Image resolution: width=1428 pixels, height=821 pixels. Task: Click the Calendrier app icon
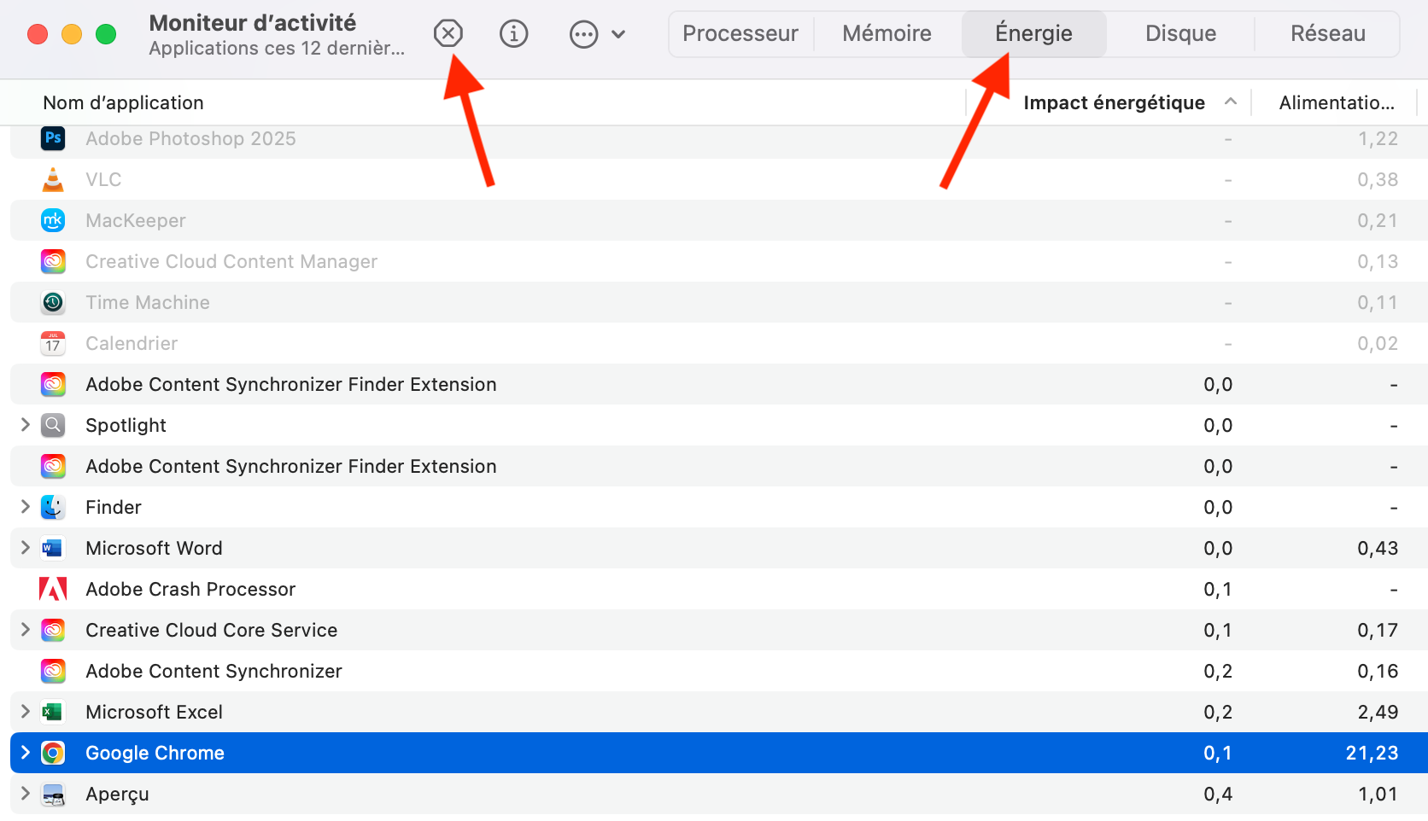point(52,343)
